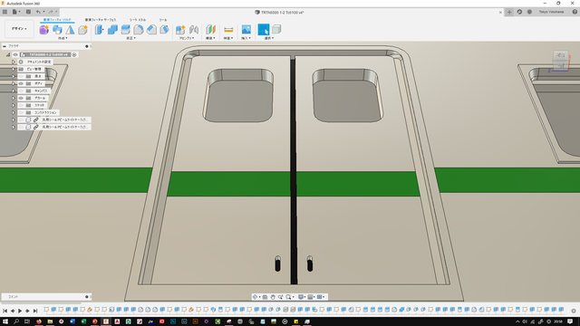Toggle visibility of first linked component
Viewport: 580px width, 326px height.
click(x=21, y=120)
